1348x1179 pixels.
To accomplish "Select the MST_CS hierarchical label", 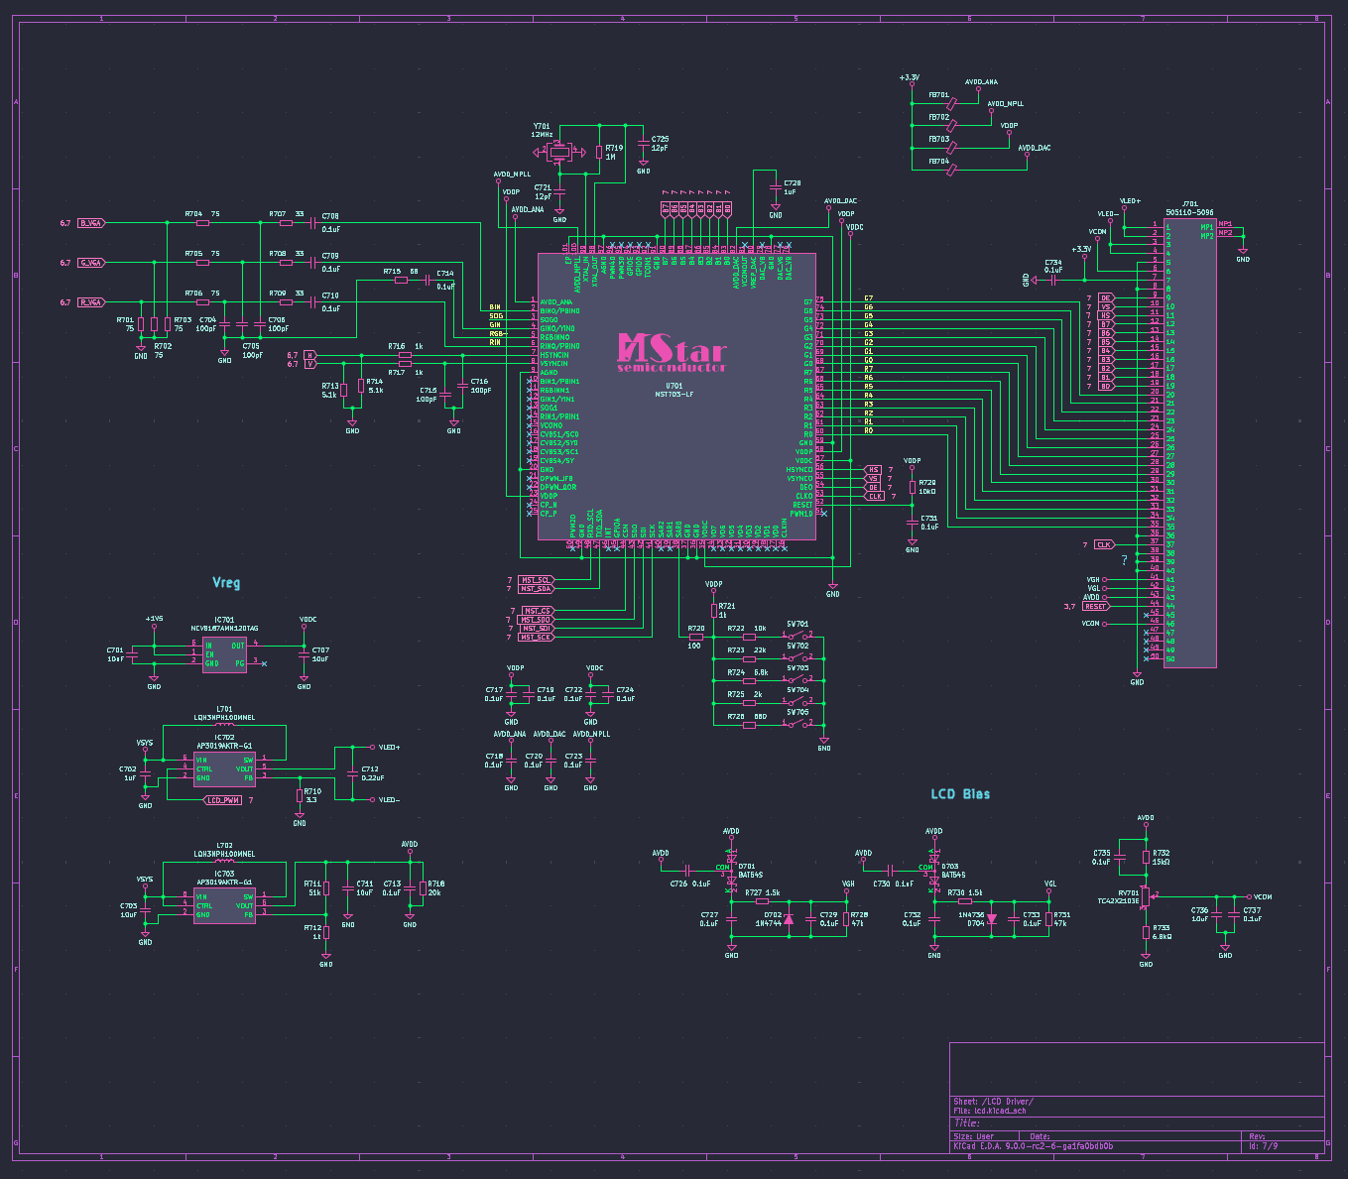I will pos(537,611).
